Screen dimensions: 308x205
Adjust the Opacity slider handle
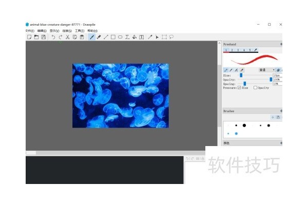[271, 79]
